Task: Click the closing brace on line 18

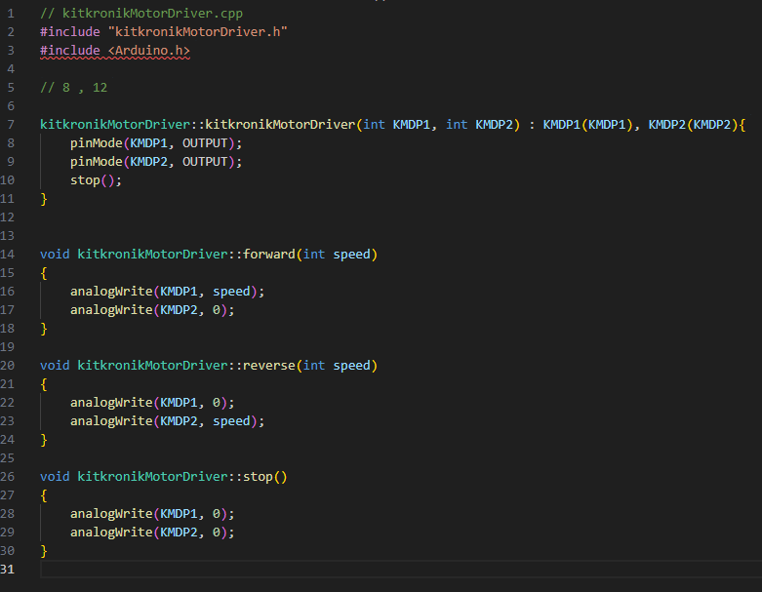Action: [44, 329]
